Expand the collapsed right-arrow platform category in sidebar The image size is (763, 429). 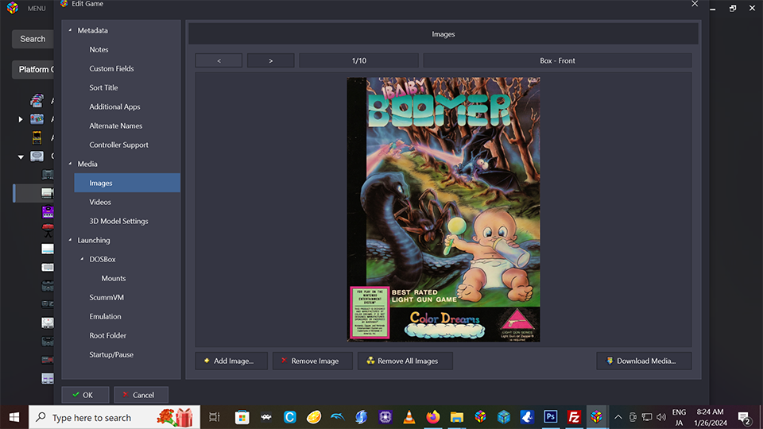click(21, 119)
